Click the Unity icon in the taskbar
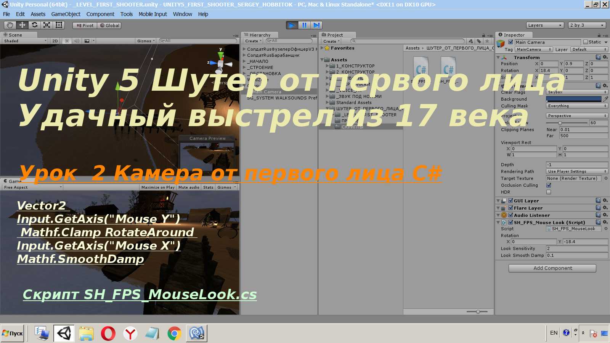Viewport: 610px width, 343px height. [64, 333]
